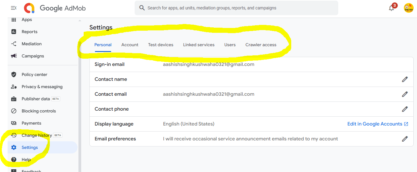Screen dimensions: 417x172
Task: Click Edit in Google Accounts link
Action: point(375,124)
